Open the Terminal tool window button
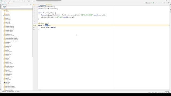The image size is (171, 96). [x=17, y=91]
